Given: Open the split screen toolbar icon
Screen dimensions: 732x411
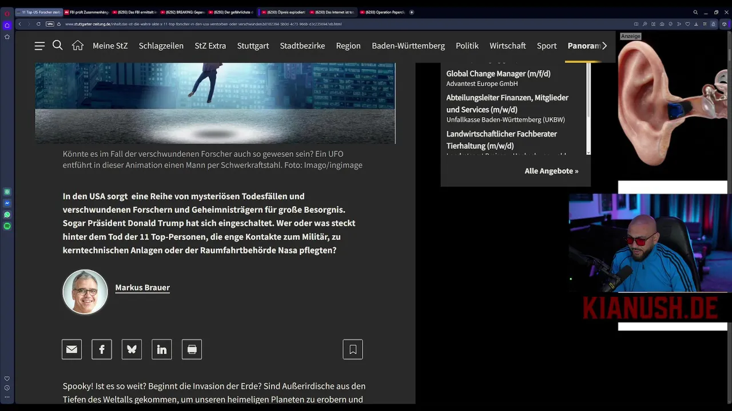Looking at the screenshot, I should (x=636, y=24).
